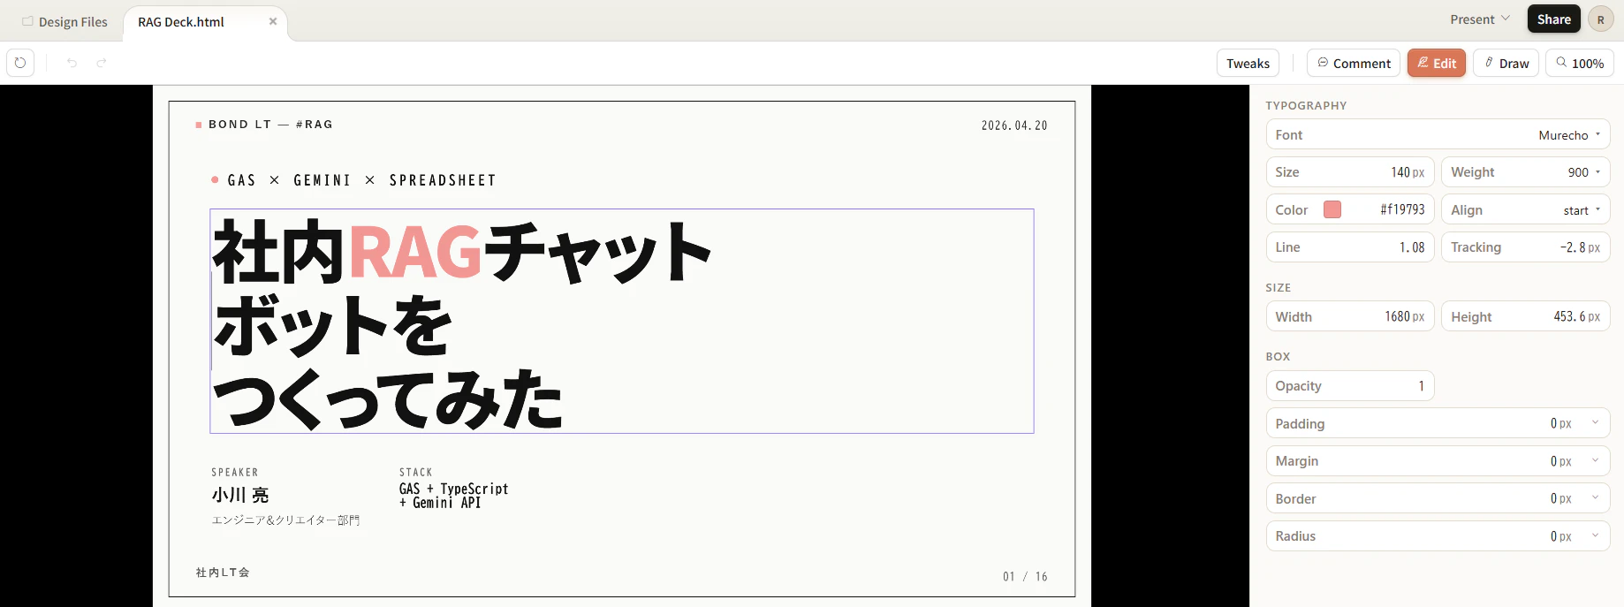Click the 社内LT会 footer text

tap(223, 573)
